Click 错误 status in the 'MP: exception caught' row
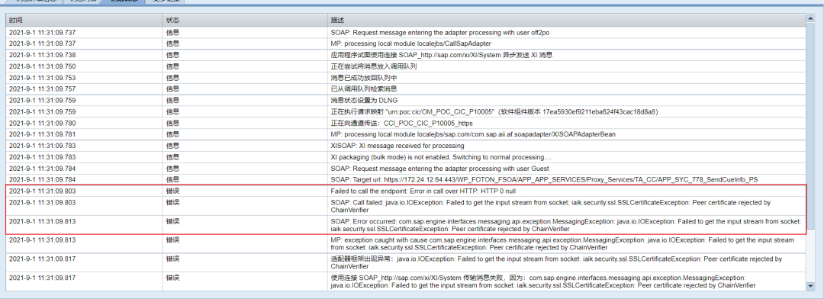This screenshot has height=299, width=824. [173, 240]
